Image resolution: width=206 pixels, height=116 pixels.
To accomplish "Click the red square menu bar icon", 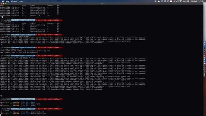I will point(171,1).
